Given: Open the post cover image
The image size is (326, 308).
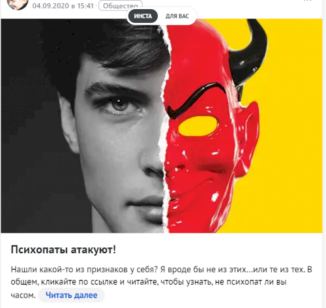Looking at the screenshot, I should tap(162, 126).
